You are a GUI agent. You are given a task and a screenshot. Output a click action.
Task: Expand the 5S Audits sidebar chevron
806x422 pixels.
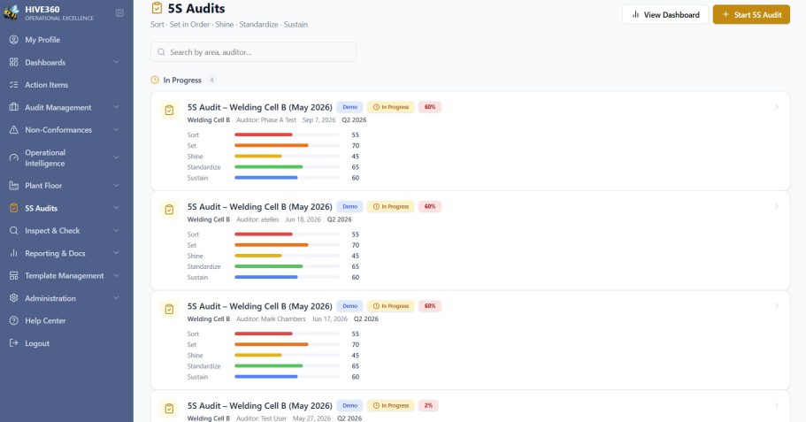coord(116,208)
